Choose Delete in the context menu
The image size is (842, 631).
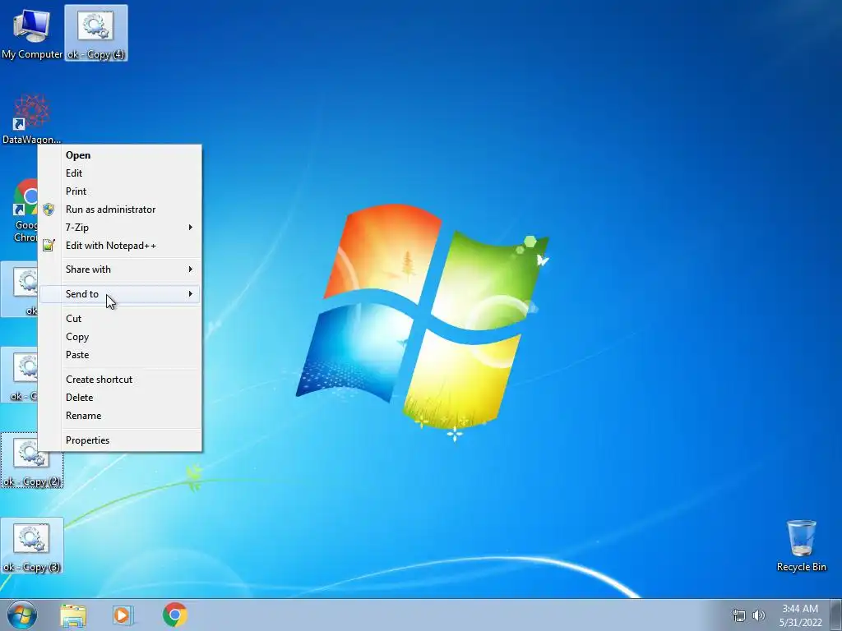(120, 398)
